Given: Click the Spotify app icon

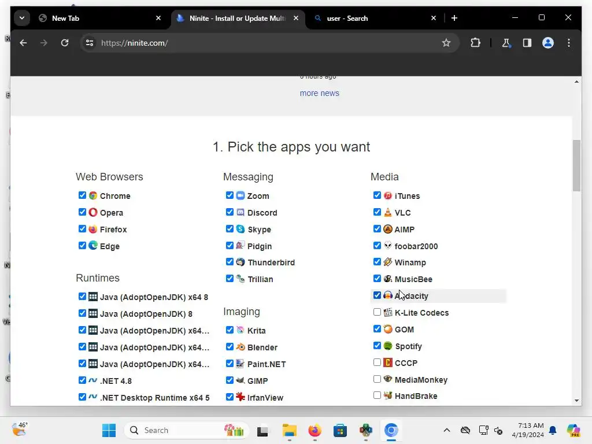Looking at the screenshot, I should pyautogui.click(x=388, y=346).
